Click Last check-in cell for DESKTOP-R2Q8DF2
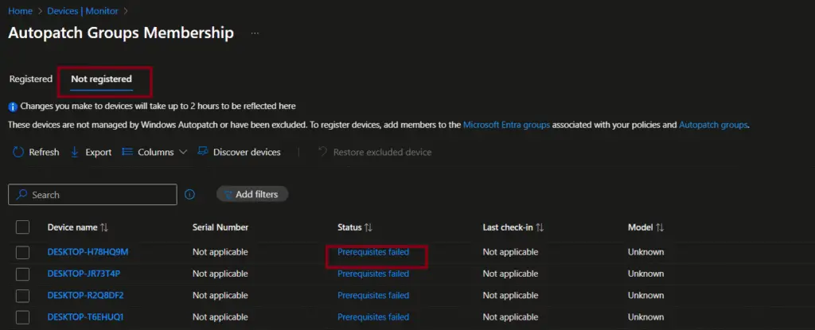 pyautogui.click(x=510, y=295)
